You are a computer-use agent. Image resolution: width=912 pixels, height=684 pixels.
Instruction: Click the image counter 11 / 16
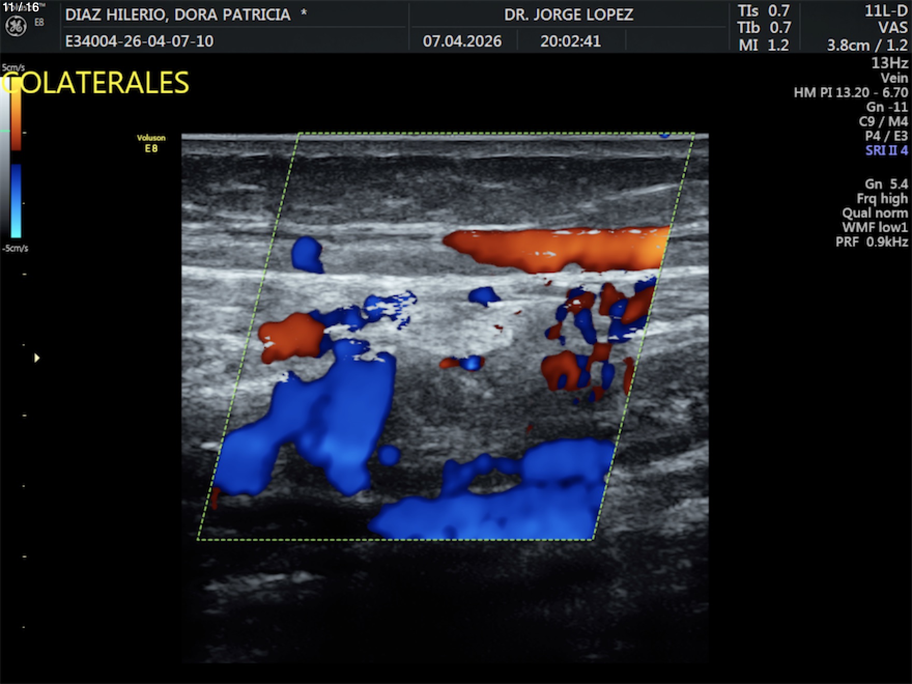click(21, 7)
